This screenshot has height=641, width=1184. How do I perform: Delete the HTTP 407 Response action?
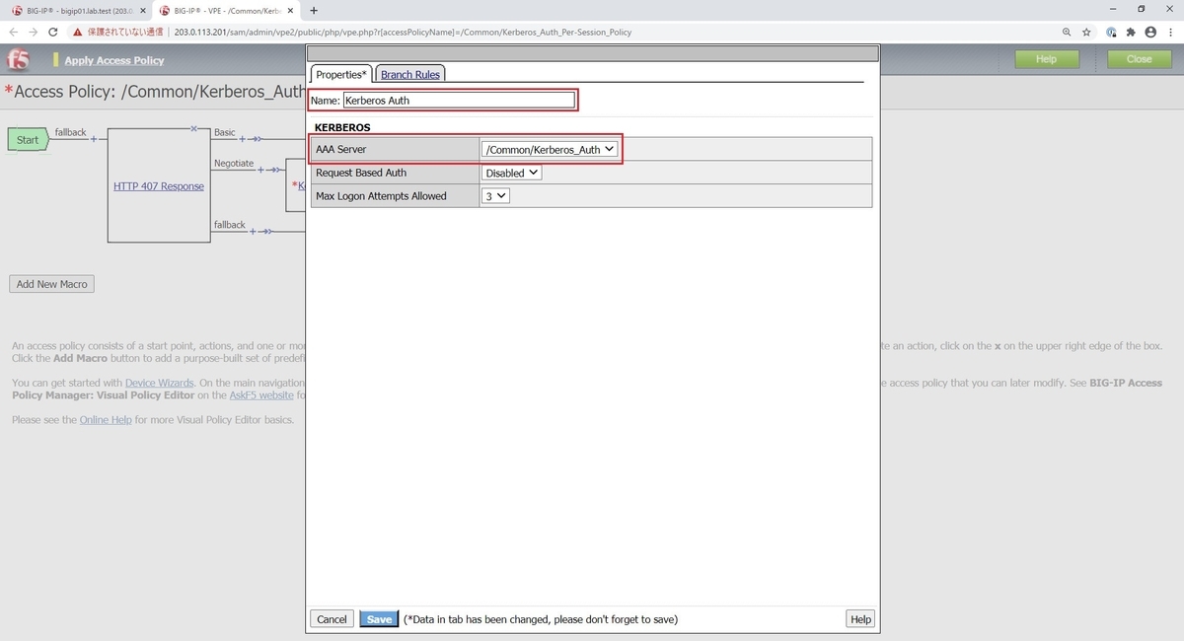click(193, 128)
